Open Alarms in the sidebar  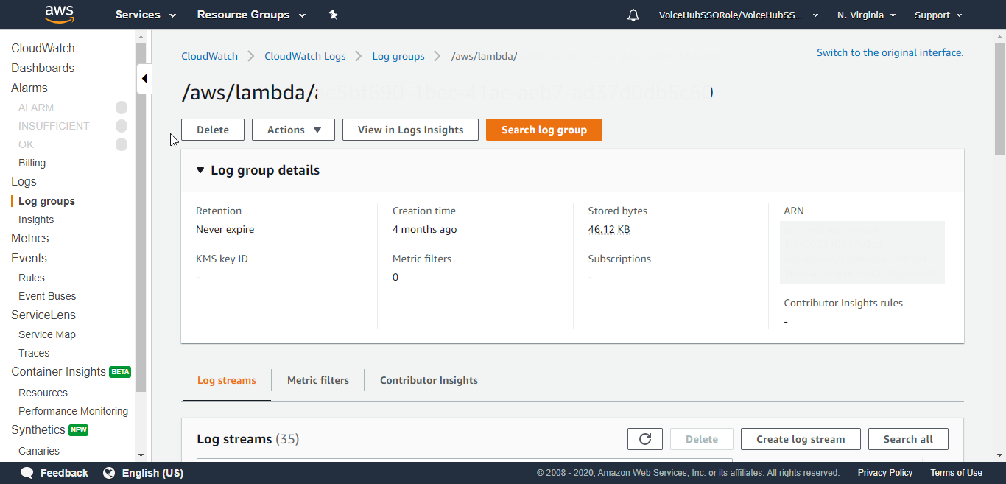point(29,88)
